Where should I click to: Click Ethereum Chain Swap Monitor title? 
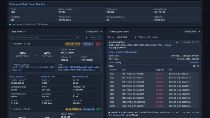[27, 4]
